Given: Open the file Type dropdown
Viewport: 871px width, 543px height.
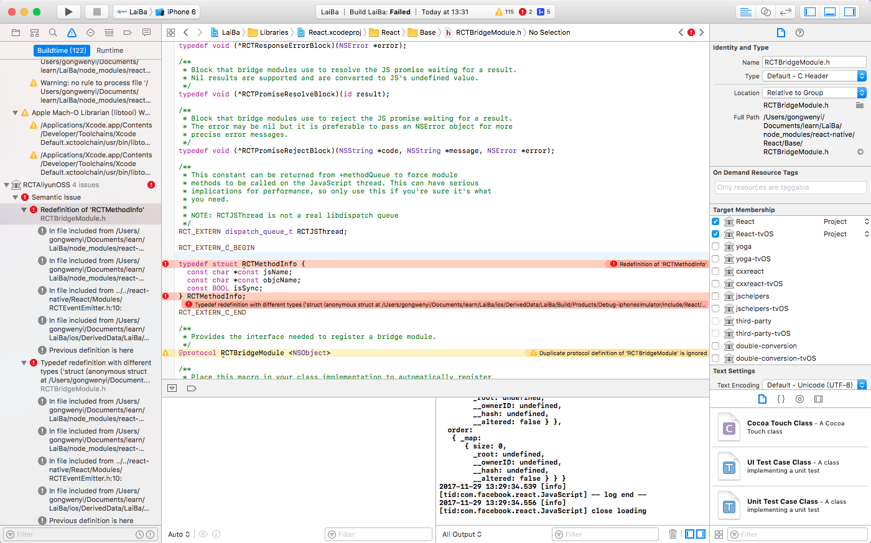Looking at the screenshot, I should coord(814,76).
